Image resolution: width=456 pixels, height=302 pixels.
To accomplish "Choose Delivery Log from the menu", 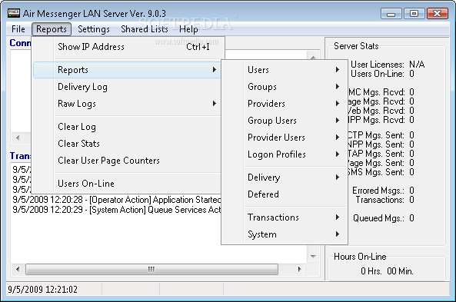I will 127,87.
